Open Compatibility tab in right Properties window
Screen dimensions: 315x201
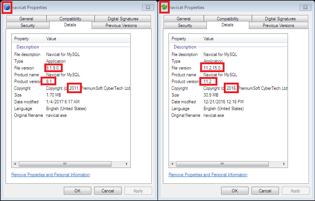tap(228, 19)
